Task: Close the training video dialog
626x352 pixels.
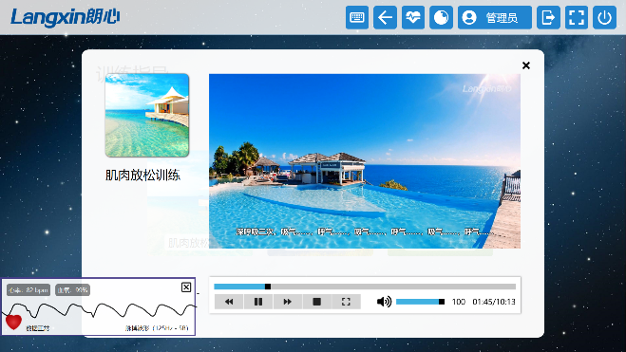Action: coord(526,65)
